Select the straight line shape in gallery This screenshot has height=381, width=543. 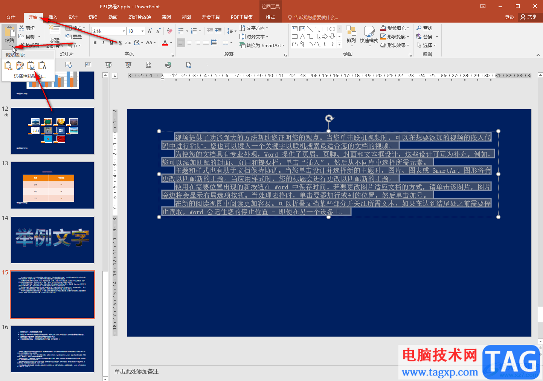coord(310,29)
